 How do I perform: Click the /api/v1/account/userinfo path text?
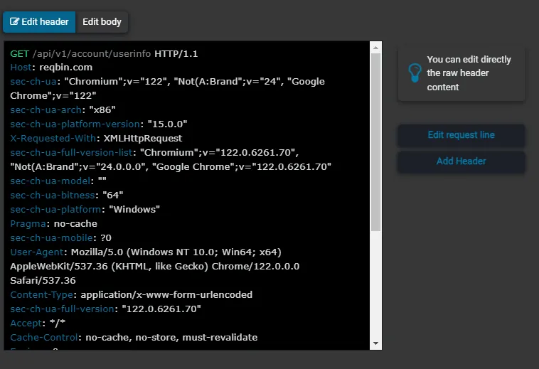[92, 54]
